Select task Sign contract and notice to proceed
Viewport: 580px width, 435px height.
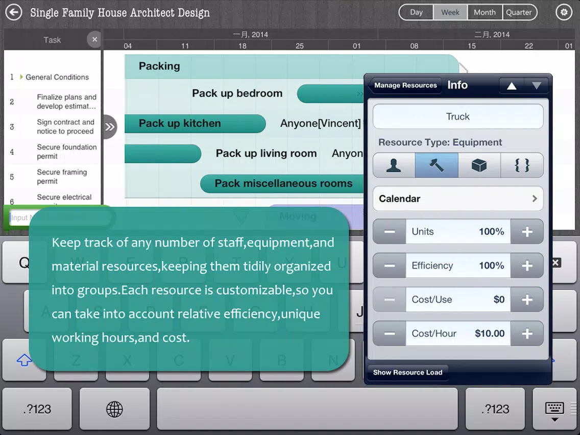click(x=65, y=127)
